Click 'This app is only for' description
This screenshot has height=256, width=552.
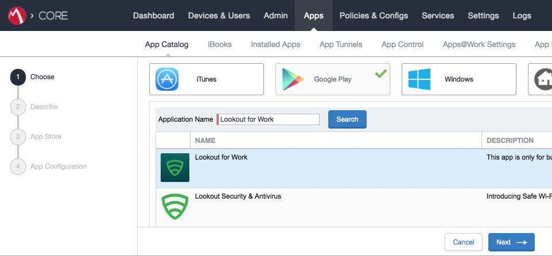point(519,157)
